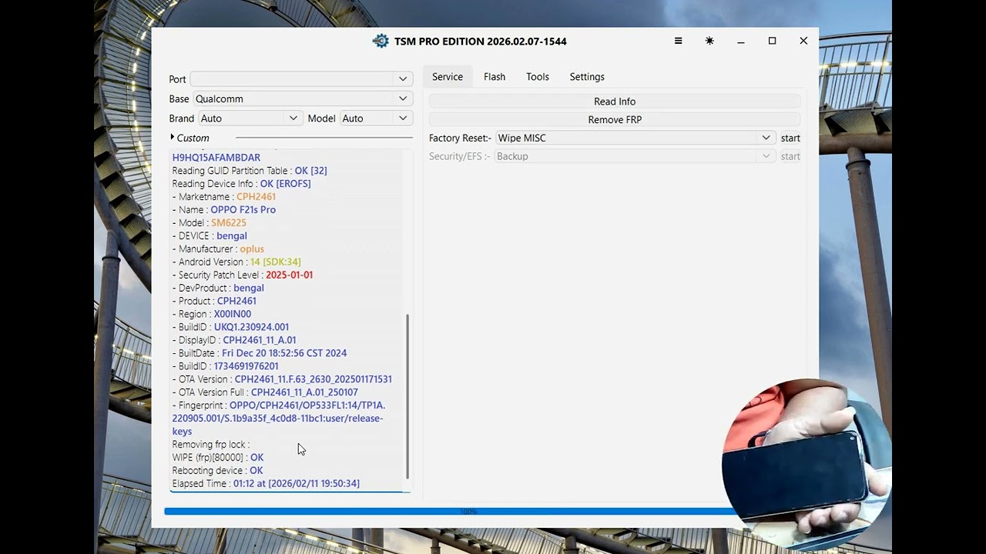Switch to the Tools tab
This screenshot has width=986, height=554.
538,77
